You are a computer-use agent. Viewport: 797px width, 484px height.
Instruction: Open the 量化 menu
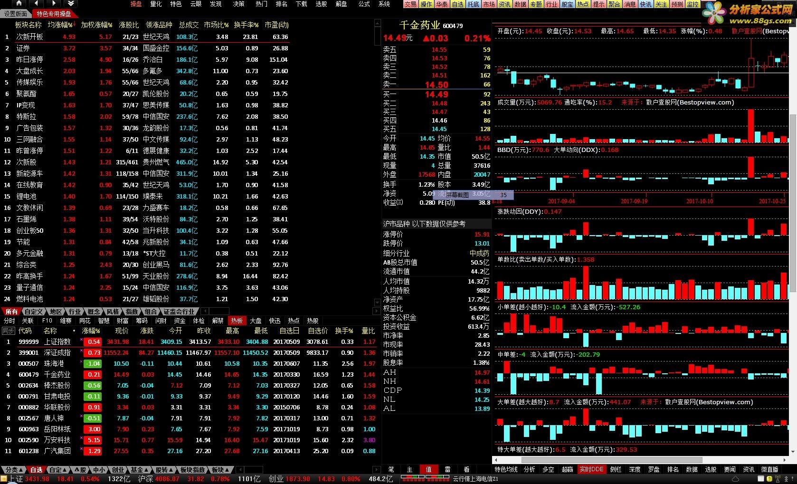coord(156,4)
